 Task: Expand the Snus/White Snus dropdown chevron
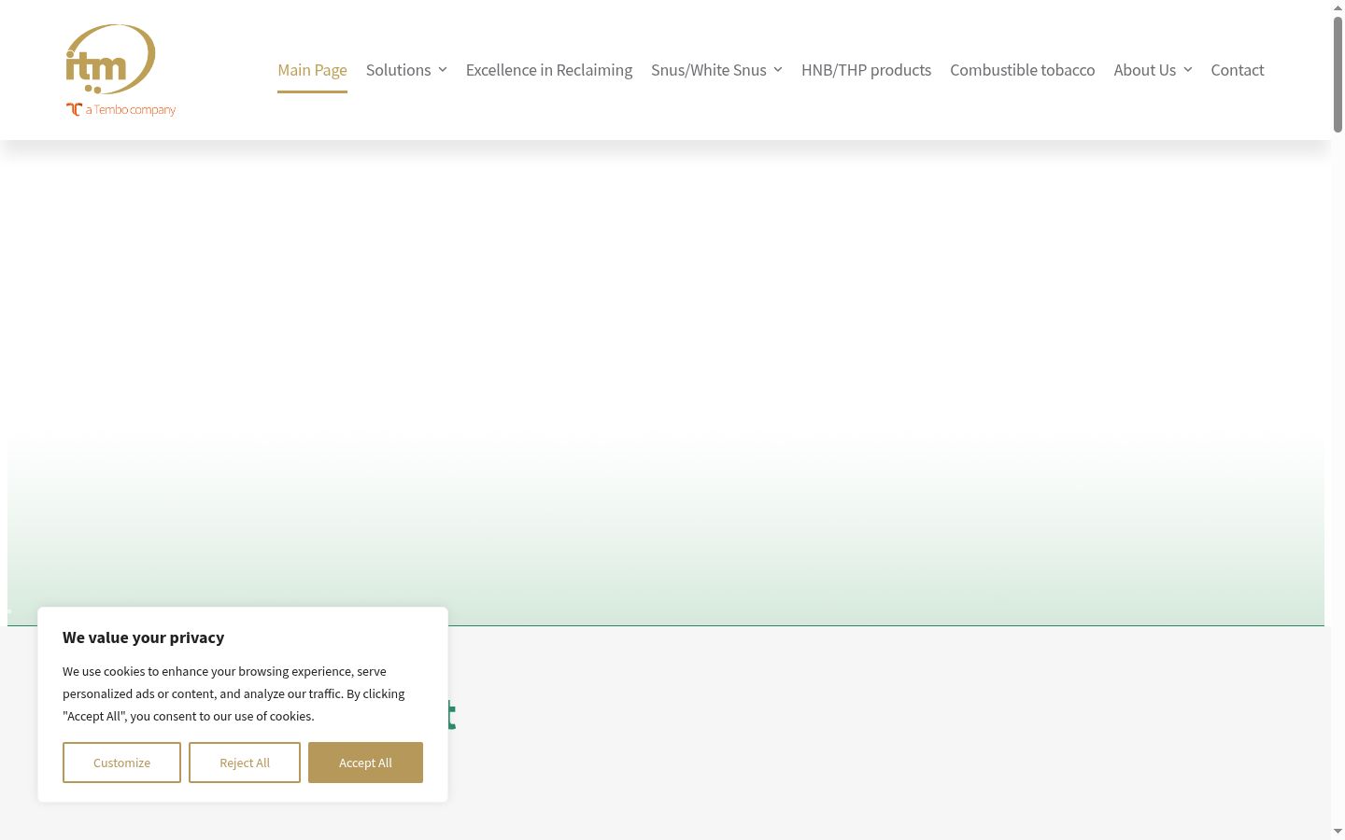click(778, 70)
